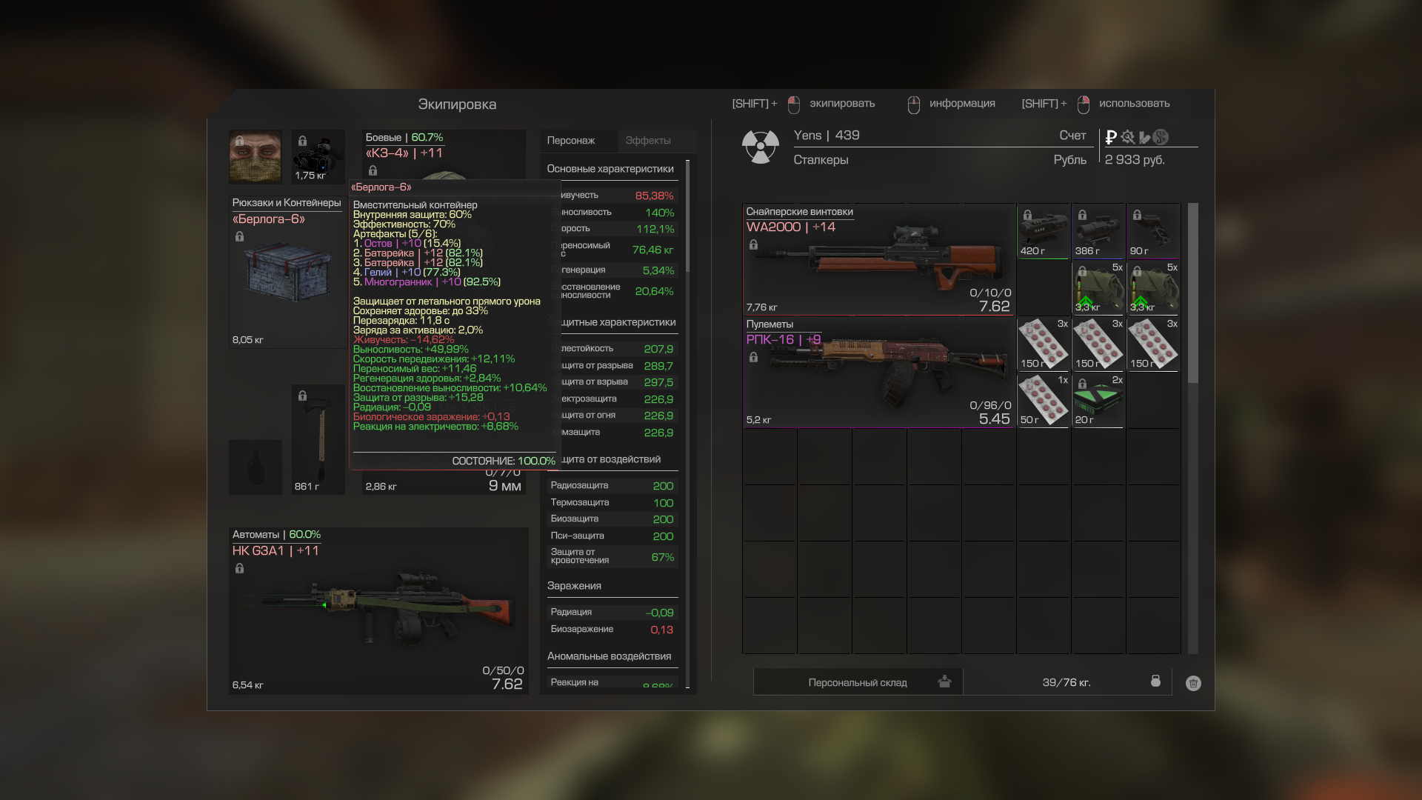Click the Защита от кровотечения 67% row
1422x800 pixels.
click(612, 556)
